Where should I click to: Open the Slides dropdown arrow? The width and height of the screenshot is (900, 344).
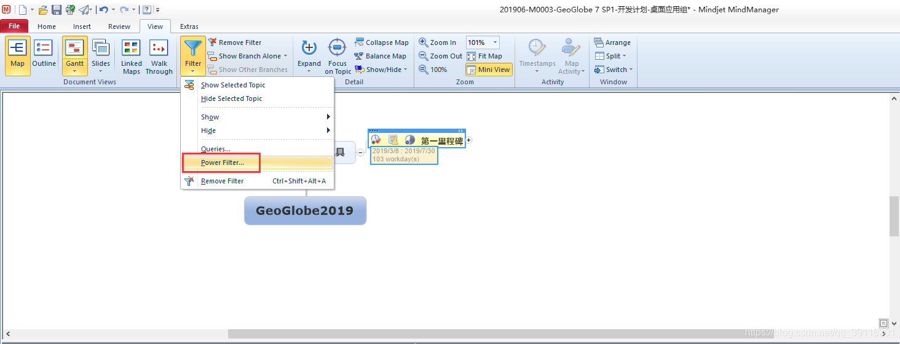[101, 72]
